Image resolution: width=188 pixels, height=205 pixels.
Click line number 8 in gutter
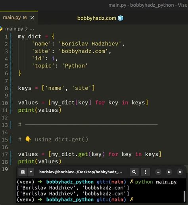tap(6, 88)
